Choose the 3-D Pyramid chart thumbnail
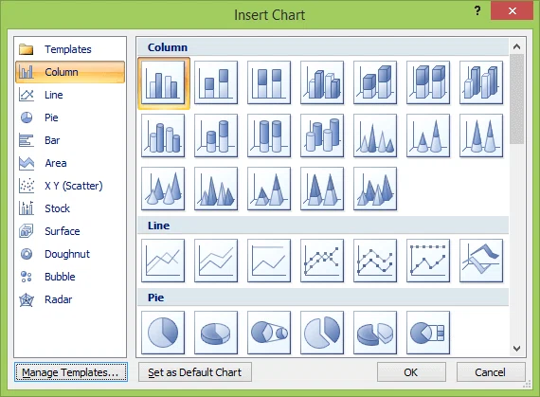The height and width of the screenshot is (397, 540). 375,189
